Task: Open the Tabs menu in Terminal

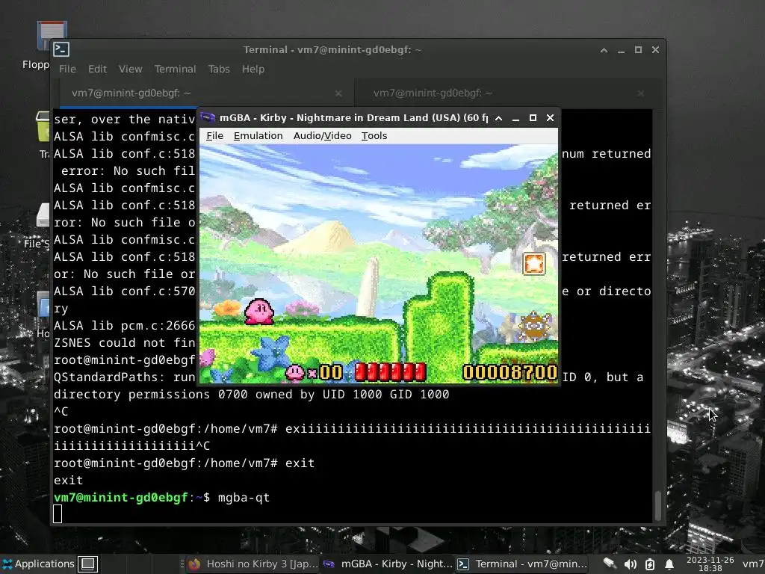Action: pyautogui.click(x=219, y=69)
